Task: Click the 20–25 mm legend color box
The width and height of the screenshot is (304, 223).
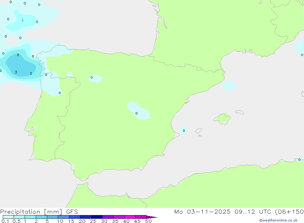Action: click(85, 217)
